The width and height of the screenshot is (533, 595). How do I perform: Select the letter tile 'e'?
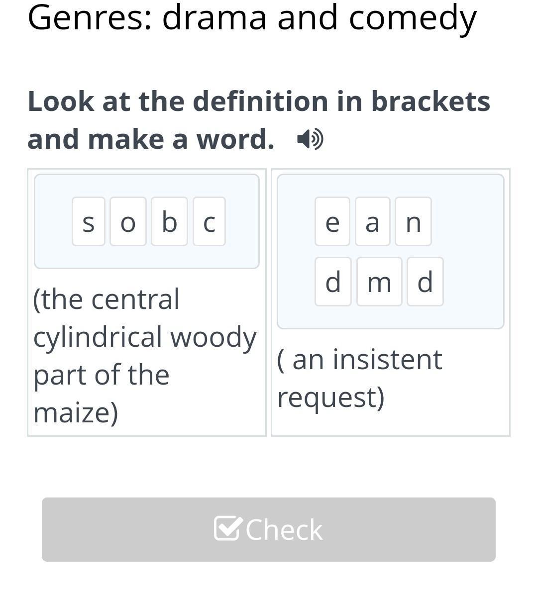tap(332, 222)
